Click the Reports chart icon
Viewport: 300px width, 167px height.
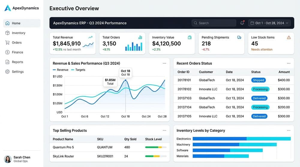pos(7,62)
